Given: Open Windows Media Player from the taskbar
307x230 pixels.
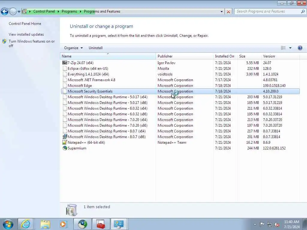Looking at the screenshot, I should coord(64,224).
